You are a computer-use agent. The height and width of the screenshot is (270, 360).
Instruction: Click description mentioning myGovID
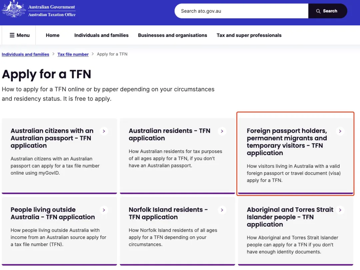pyautogui.click(x=55, y=166)
